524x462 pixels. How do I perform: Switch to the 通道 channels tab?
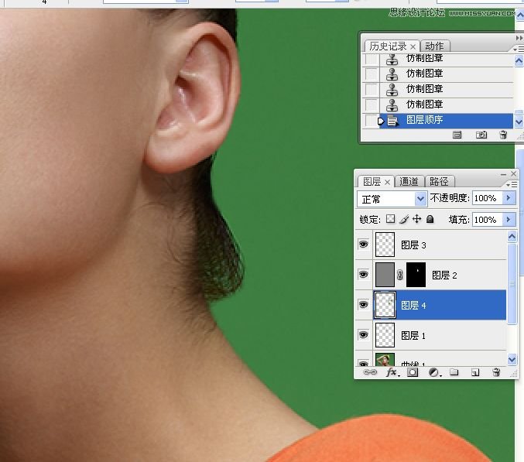point(409,181)
